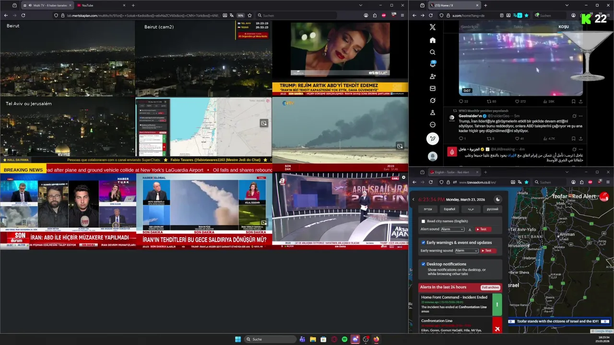
Task: Open the tab list dropdown in the Multi TV window
Action: point(361,5)
